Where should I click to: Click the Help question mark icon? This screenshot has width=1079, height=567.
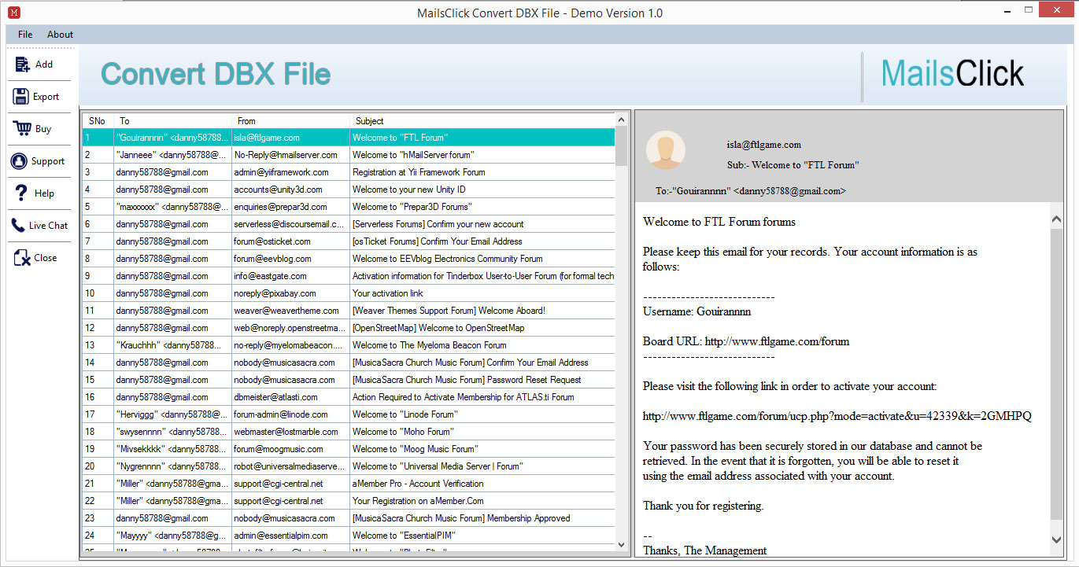(x=21, y=193)
